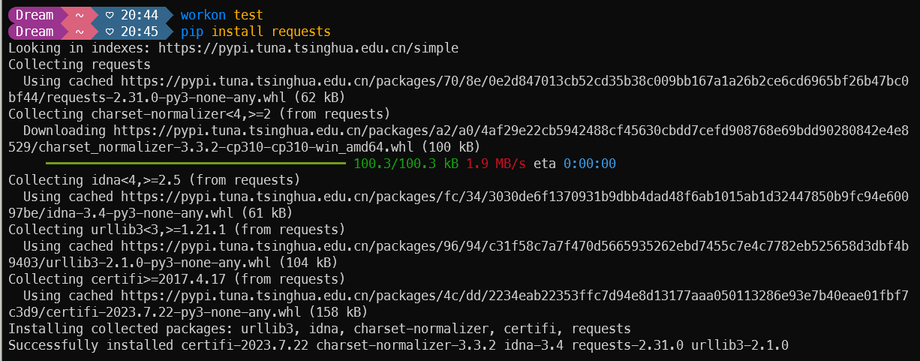Viewport: 920px width, 361px height.
Task: Click the green 100.3/100.3 kB size text
Action: 406,164
